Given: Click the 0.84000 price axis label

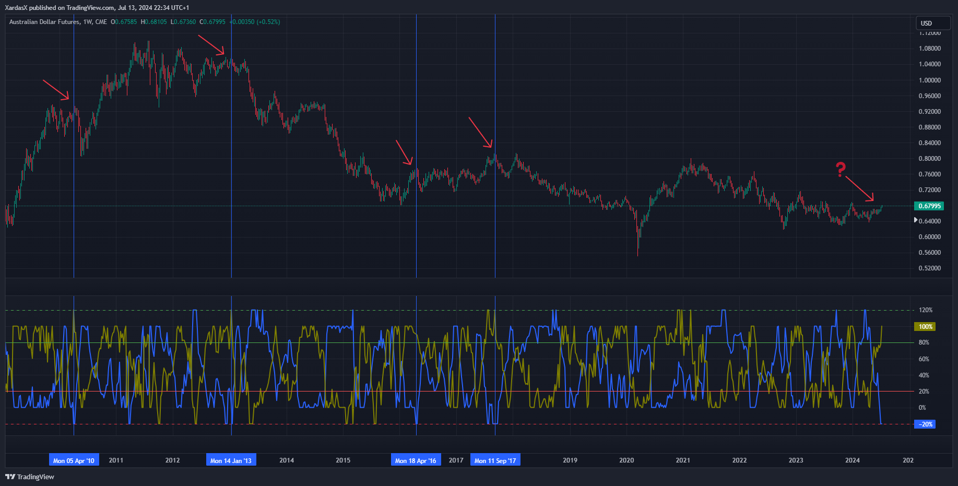Looking at the screenshot, I should click(930, 143).
